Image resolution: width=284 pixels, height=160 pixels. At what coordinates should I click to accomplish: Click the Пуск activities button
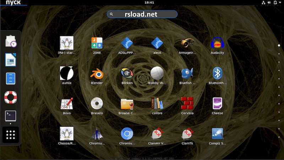(x=13, y=2)
